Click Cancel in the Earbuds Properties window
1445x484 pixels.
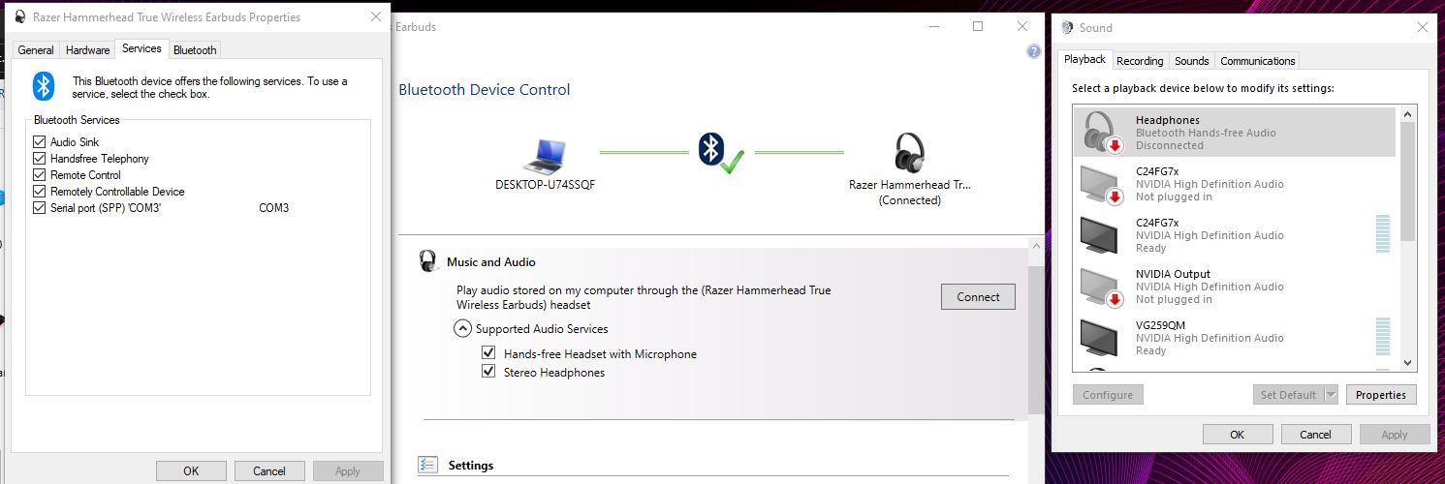tap(269, 471)
